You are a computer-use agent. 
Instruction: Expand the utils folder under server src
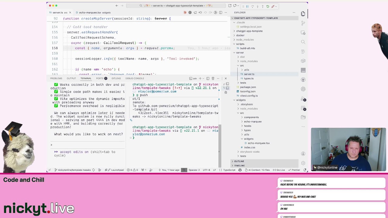(x=246, y=70)
